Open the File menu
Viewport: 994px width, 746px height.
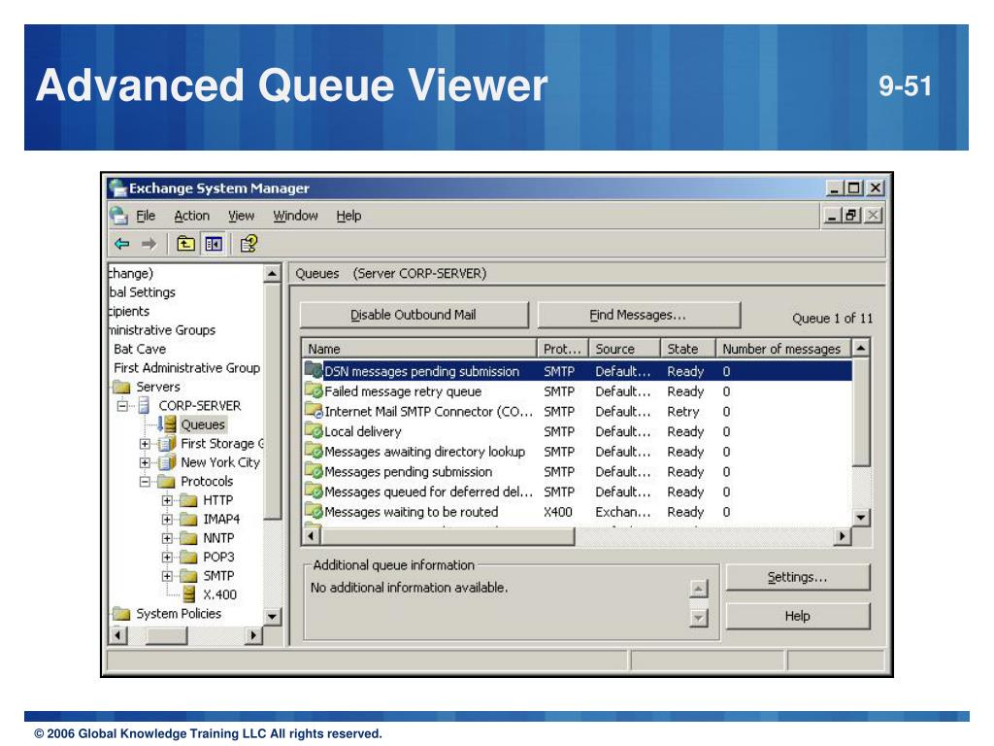(146, 216)
